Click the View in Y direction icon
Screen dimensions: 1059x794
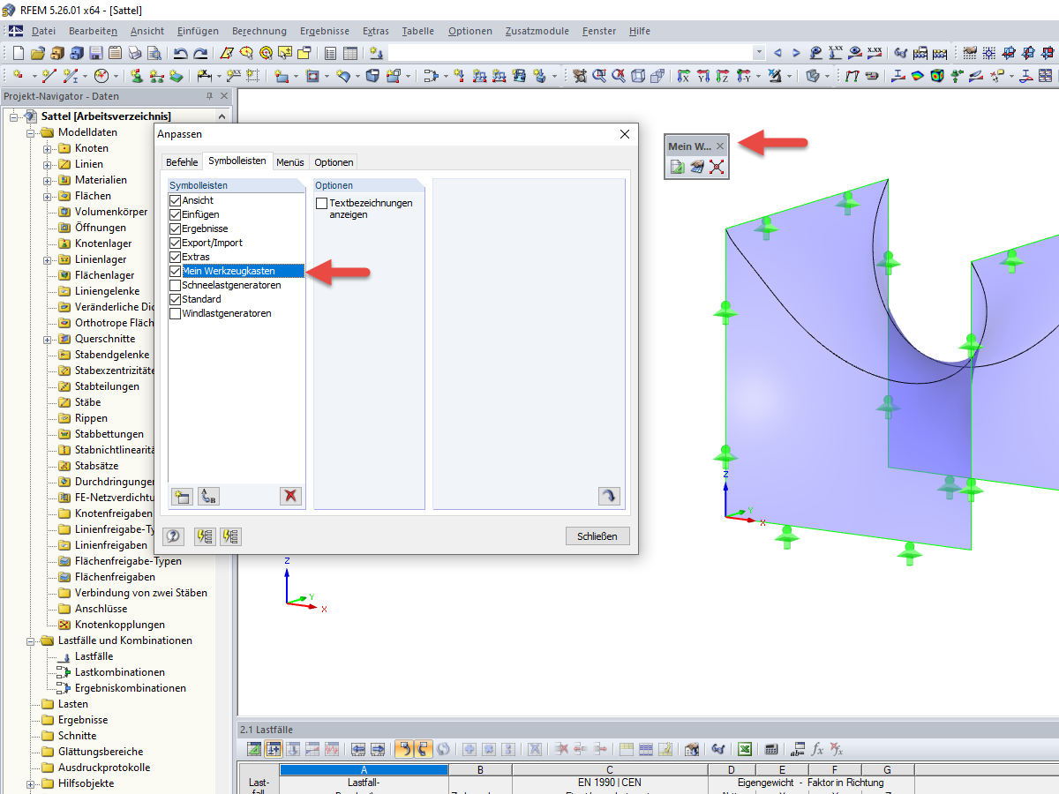coord(702,76)
